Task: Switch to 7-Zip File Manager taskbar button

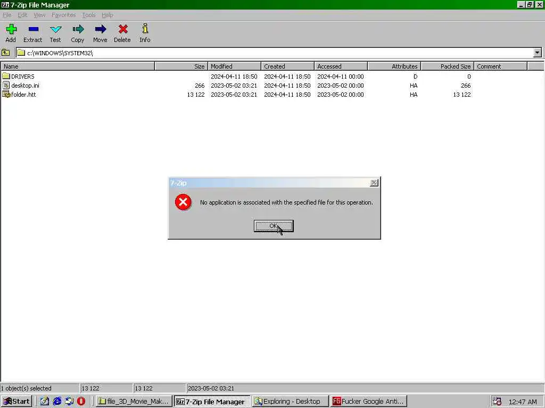Action: tap(212, 402)
